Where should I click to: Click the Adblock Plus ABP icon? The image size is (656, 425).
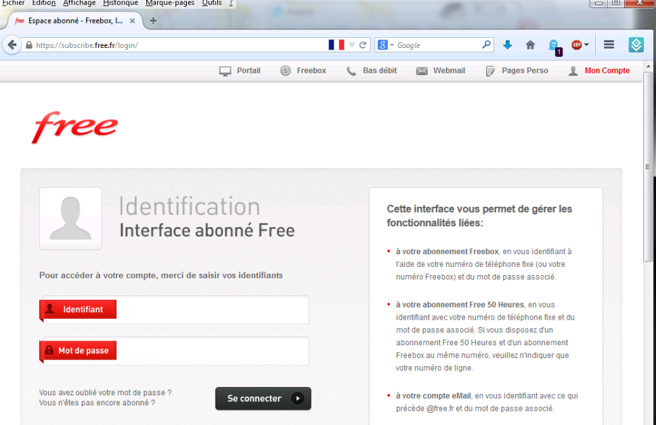click(576, 45)
